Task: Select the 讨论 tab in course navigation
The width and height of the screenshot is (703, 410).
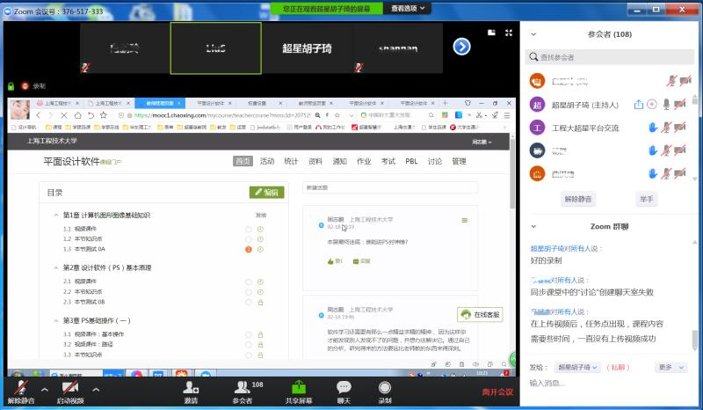Action: coord(435,161)
